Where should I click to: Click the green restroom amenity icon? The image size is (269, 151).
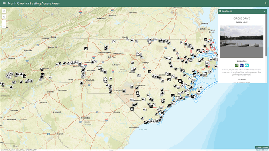pos(237,65)
